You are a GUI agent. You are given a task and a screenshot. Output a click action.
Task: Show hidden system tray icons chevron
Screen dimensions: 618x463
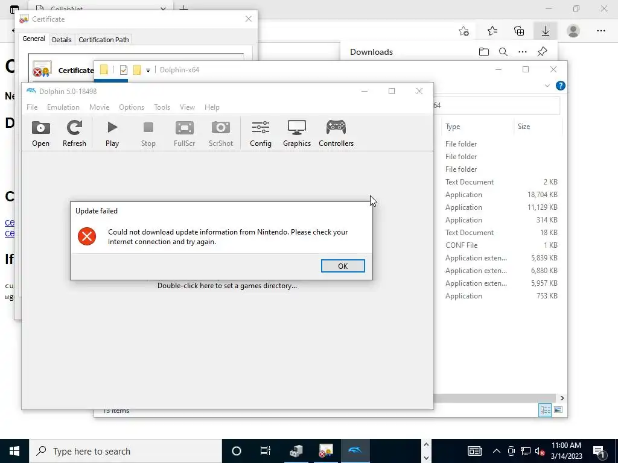[x=497, y=451]
